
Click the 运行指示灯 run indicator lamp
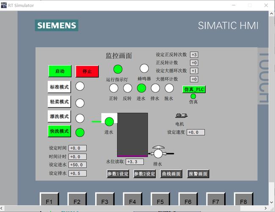pos(118,69)
